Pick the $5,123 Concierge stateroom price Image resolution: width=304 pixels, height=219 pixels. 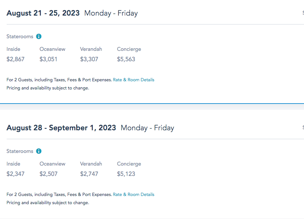click(x=126, y=174)
